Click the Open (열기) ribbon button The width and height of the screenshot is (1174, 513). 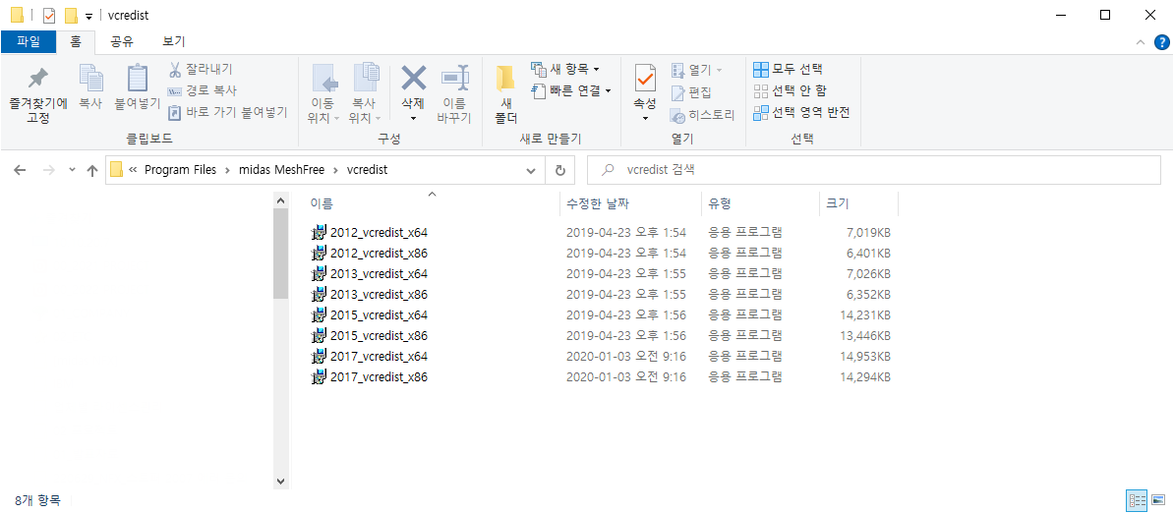click(696, 71)
